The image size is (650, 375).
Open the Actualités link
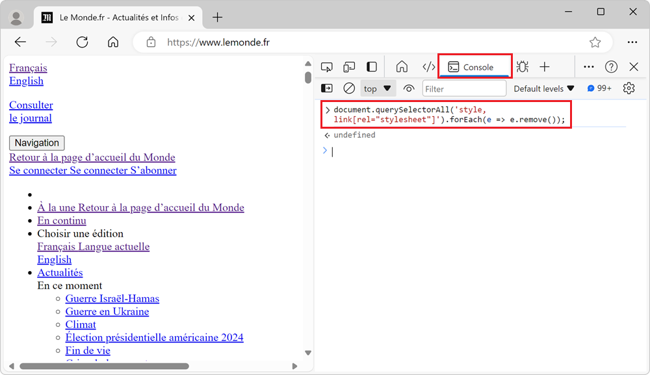click(60, 273)
